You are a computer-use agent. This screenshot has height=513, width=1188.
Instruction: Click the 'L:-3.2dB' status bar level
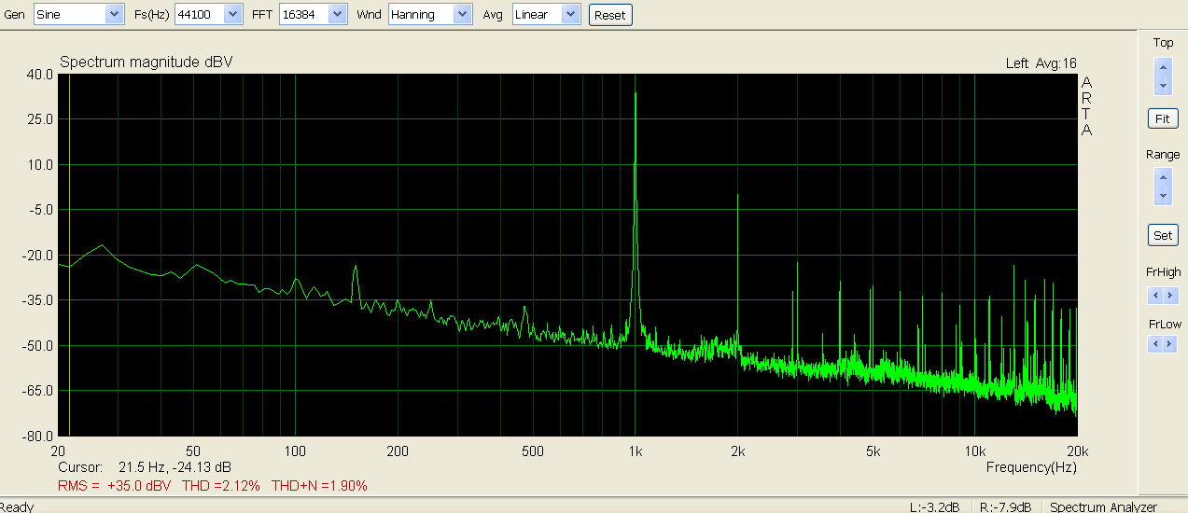[934, 506]
